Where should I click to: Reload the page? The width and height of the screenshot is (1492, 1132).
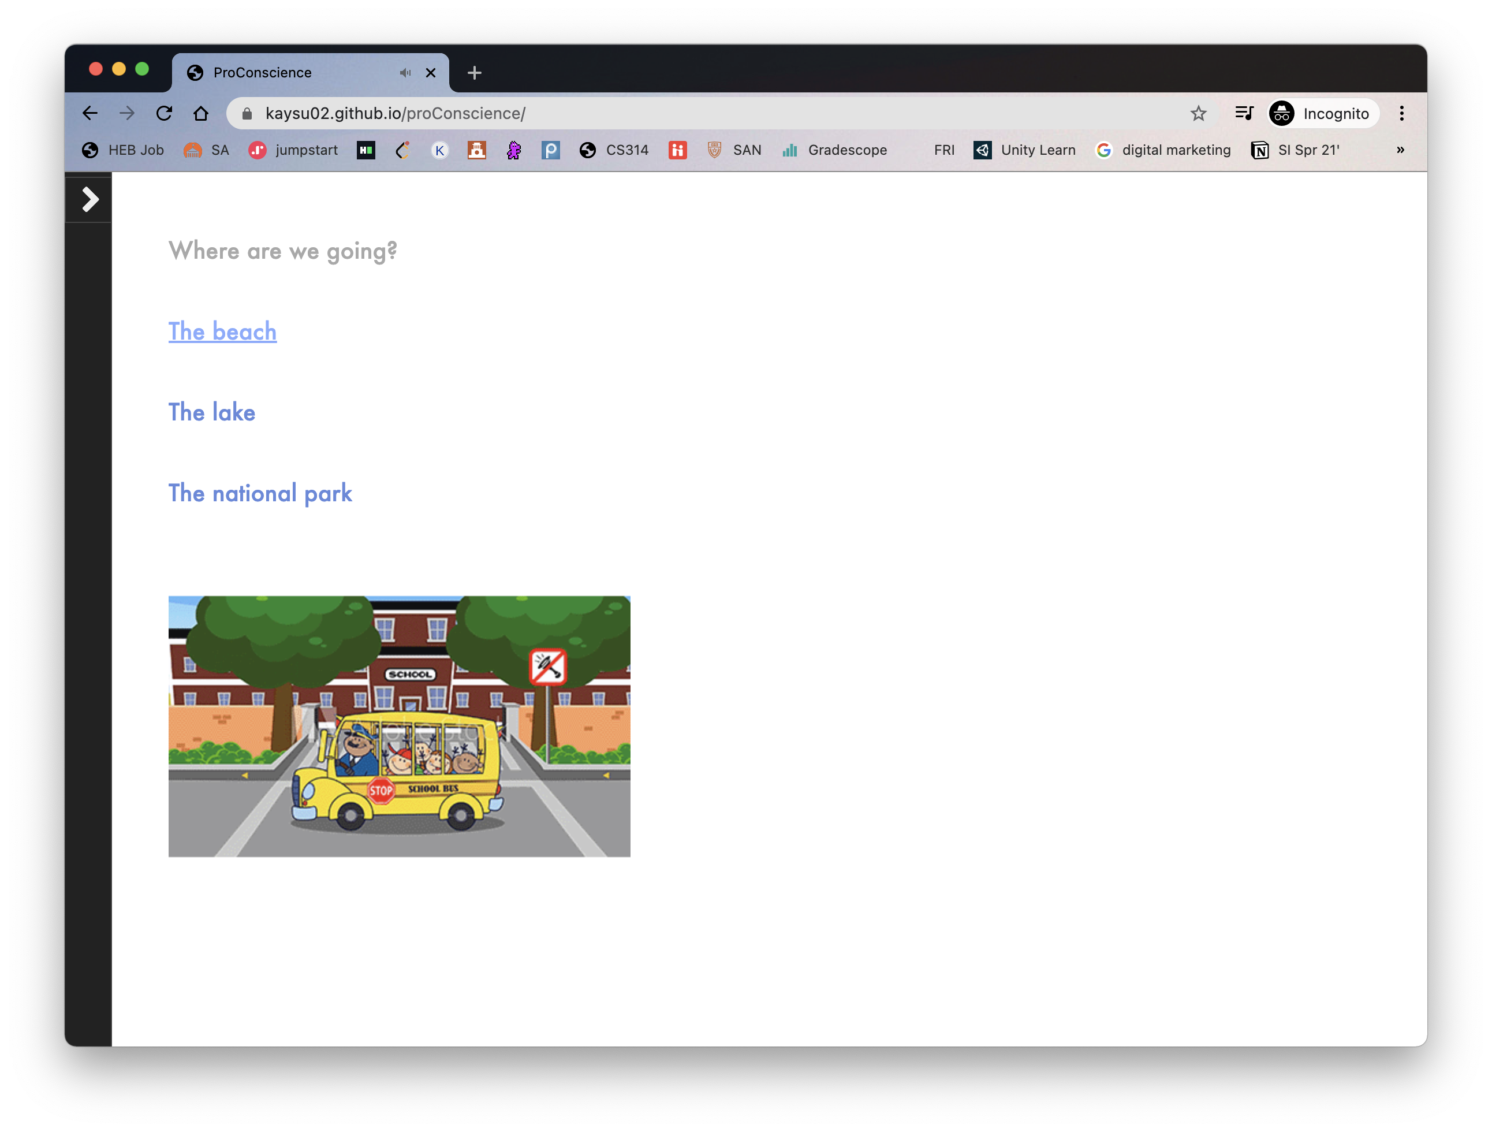coord(164,113)
